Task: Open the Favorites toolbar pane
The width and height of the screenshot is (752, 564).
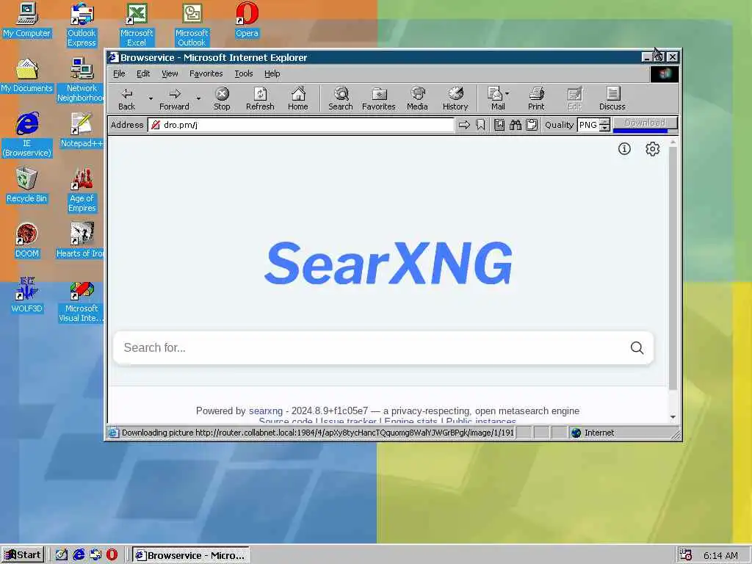Action: coord(378,99)
